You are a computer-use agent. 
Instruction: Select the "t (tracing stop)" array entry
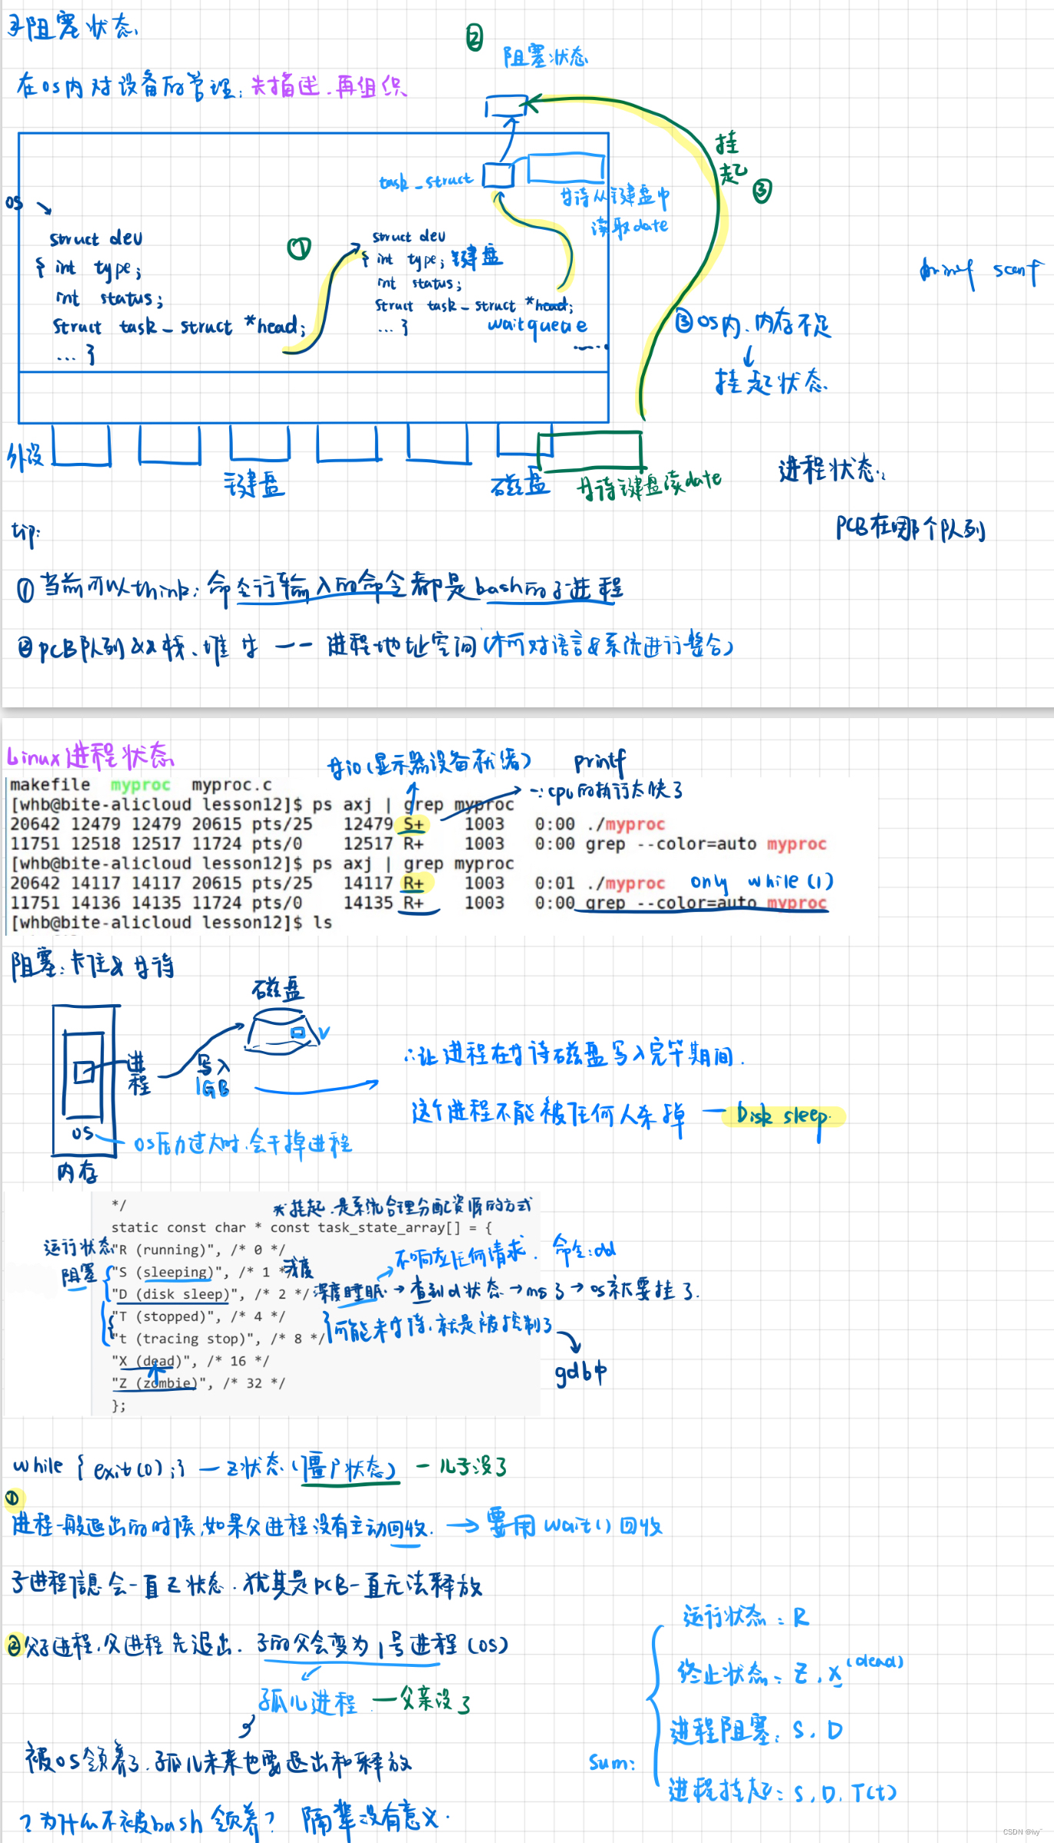[x=185, y=1339]
